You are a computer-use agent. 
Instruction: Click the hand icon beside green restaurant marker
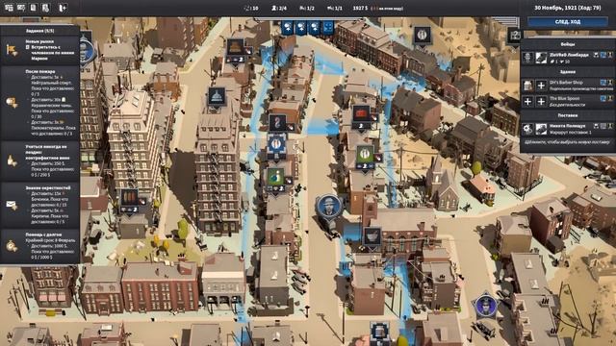377,158
